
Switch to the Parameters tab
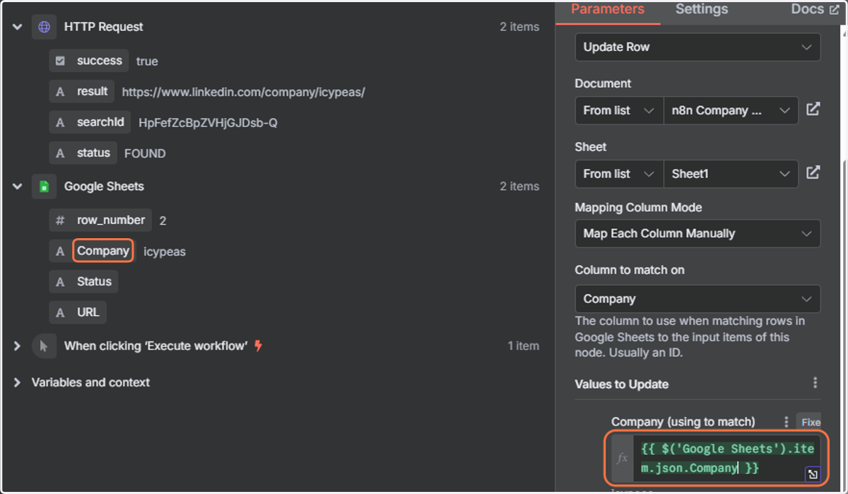coord(608,10)
